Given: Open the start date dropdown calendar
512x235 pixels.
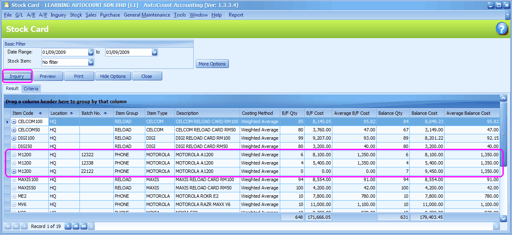Looking at the screenshot, I should pos(91,53).
